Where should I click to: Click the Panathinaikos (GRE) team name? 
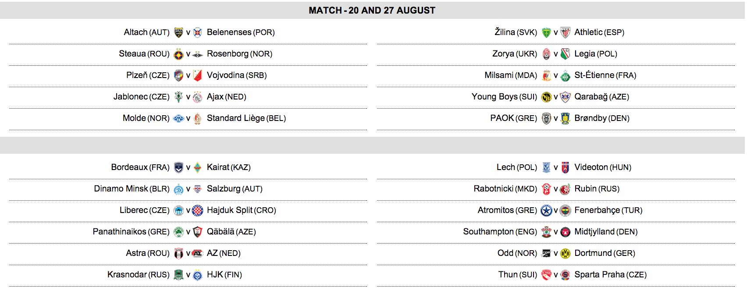click(131, 232)
